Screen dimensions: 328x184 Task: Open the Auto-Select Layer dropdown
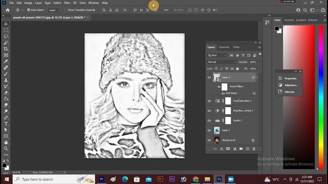coord(54,10)
